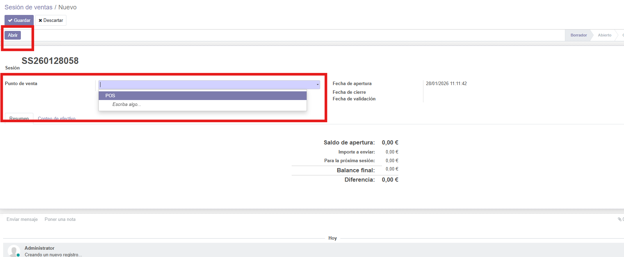Open attachments via the paperclip icon
The height and width of the screenshot is (257, 624).
619,219
